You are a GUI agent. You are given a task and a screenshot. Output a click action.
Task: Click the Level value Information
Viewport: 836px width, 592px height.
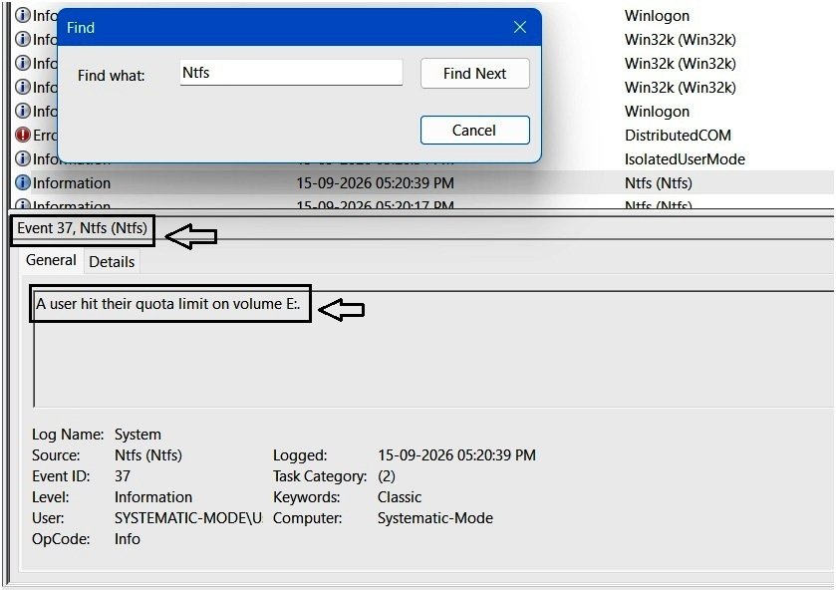[153, 497]
